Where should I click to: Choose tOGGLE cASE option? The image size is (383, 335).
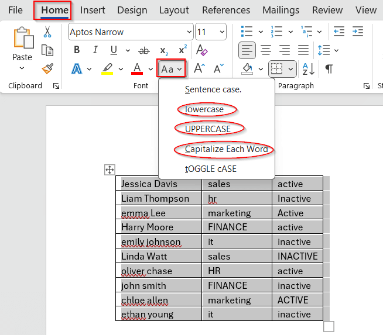[x=211, y=169]
